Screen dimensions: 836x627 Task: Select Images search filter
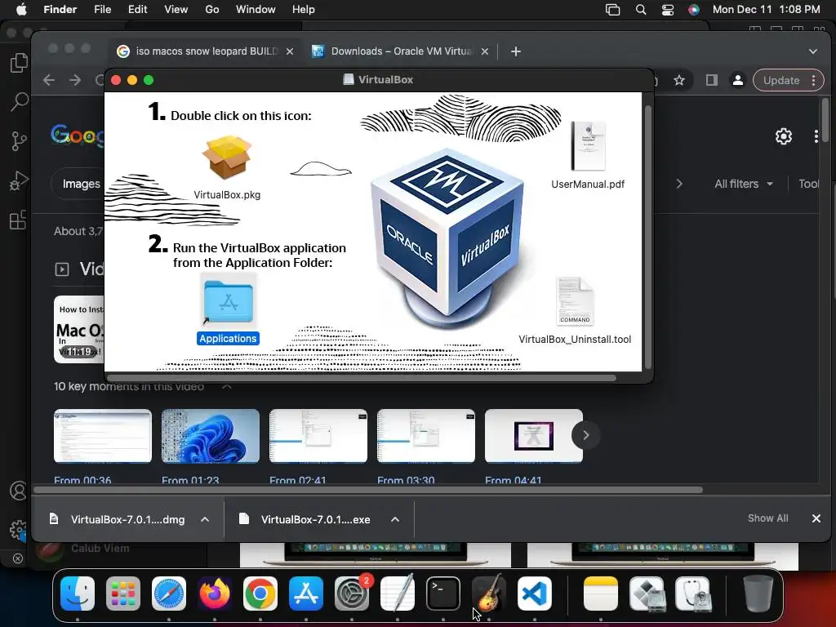point(81,184)
